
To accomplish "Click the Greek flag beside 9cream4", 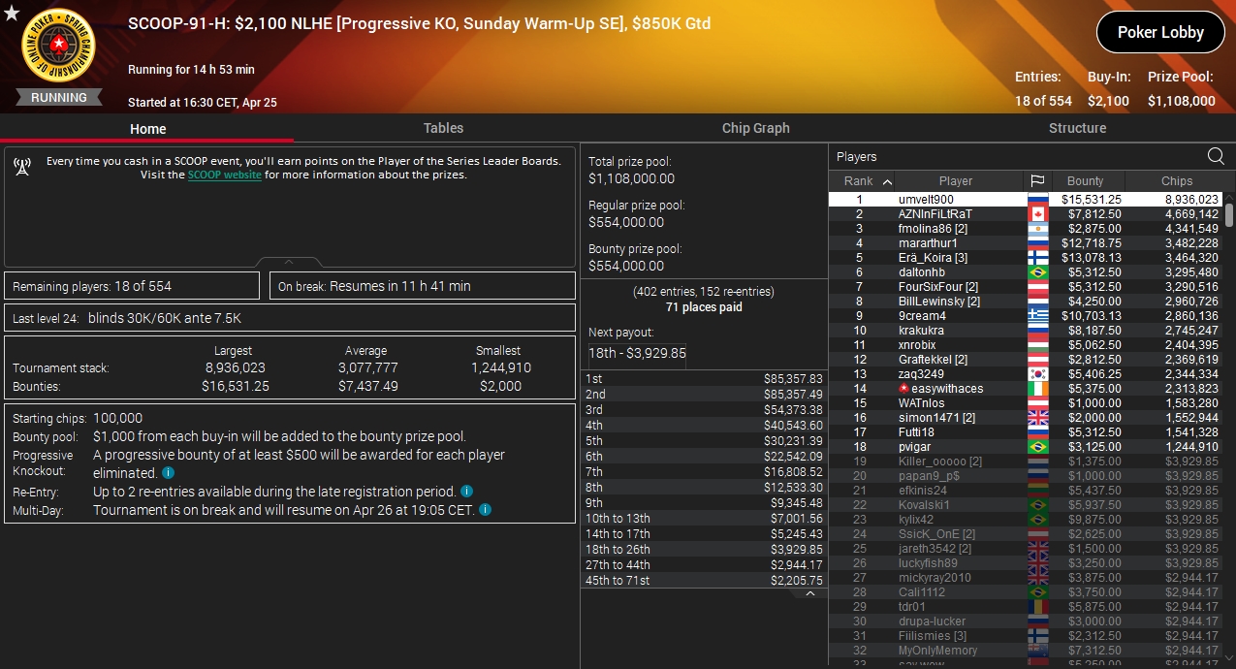I will [1036, 316].
